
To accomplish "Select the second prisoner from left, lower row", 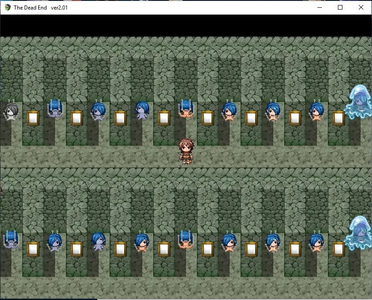I will 55,242.
